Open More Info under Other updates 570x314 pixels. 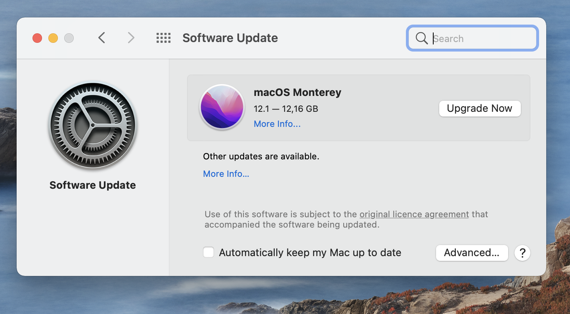tap(226, 174)
